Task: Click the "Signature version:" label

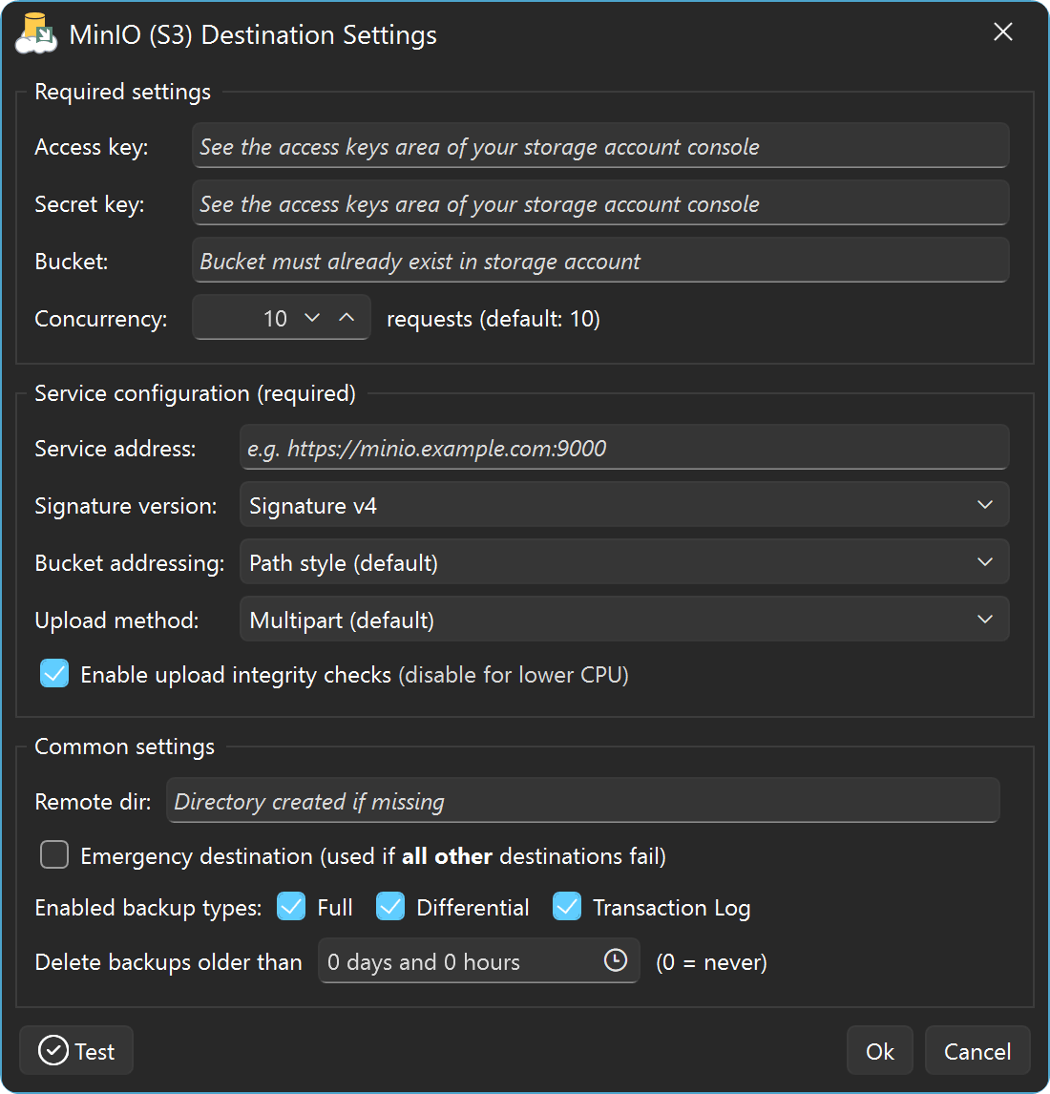Action: (x=126, y=506)
